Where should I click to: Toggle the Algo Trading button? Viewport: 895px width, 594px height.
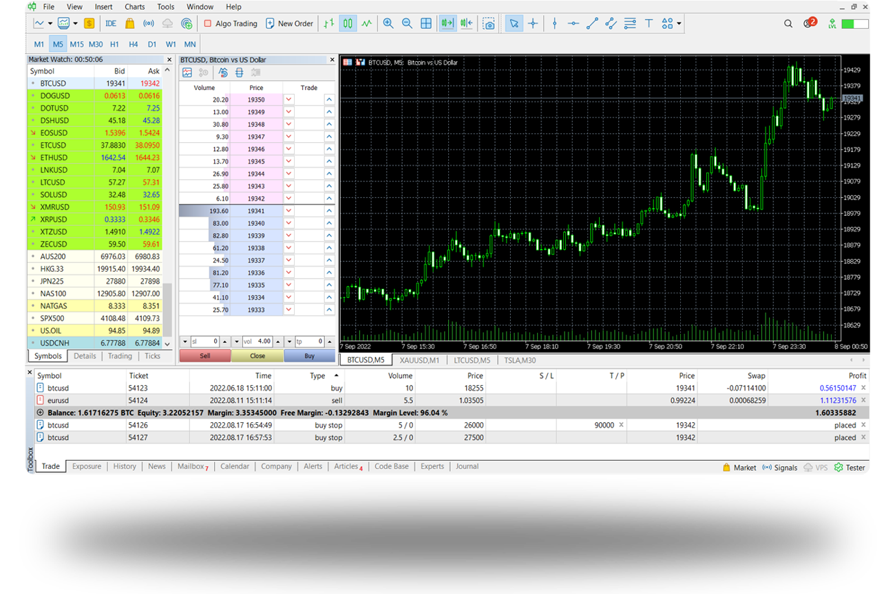point(230,23)
